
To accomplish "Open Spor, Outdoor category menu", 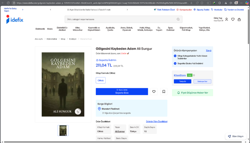I will [170, 29].
